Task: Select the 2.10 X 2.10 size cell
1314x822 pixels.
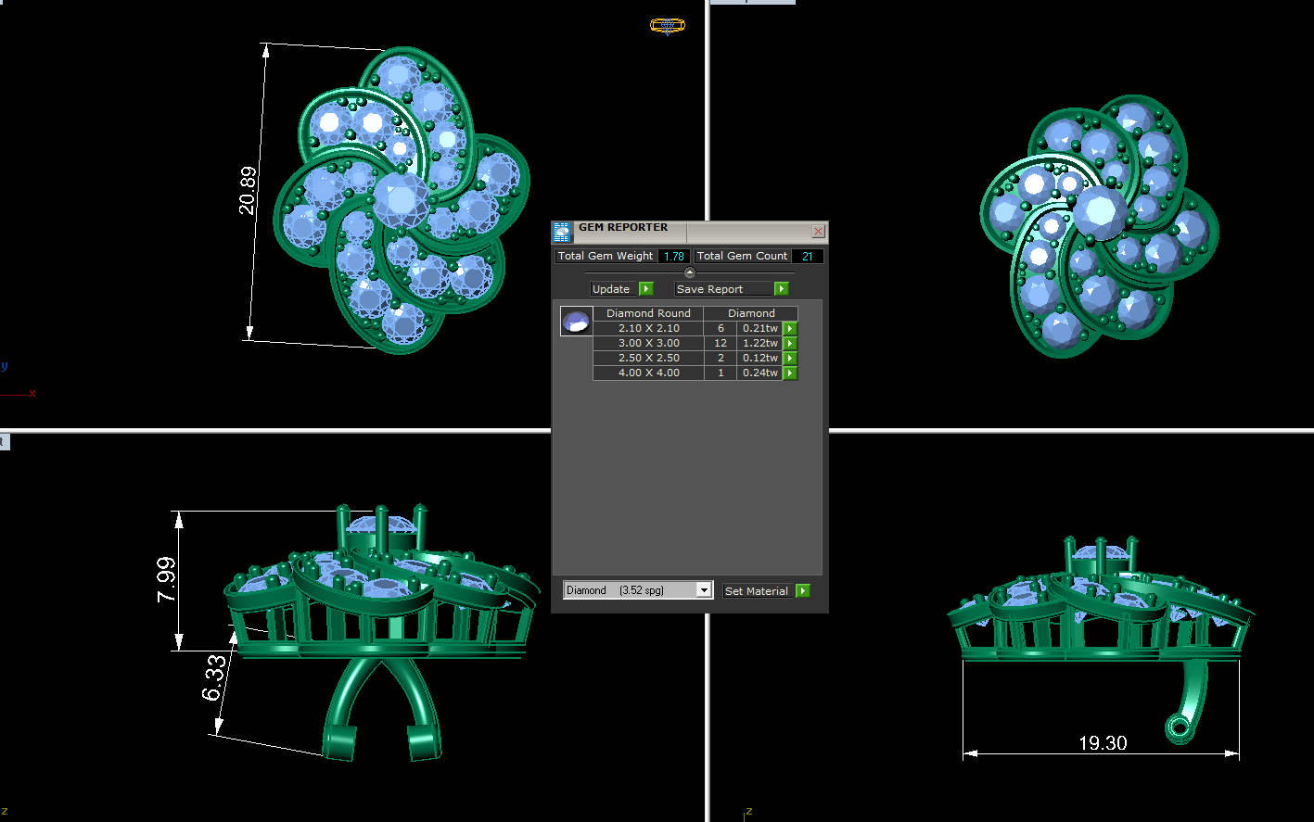Action: coord(648,328)
